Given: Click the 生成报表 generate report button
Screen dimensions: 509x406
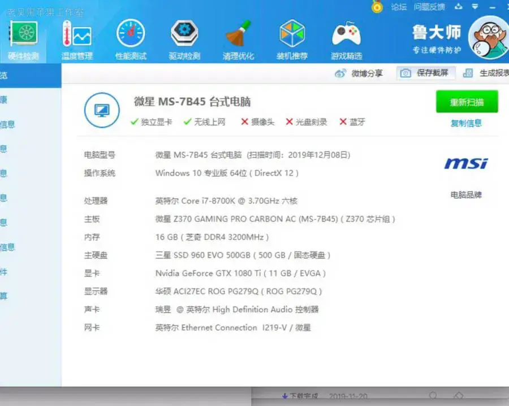Looking at the screenshot, I should [486, 73].
